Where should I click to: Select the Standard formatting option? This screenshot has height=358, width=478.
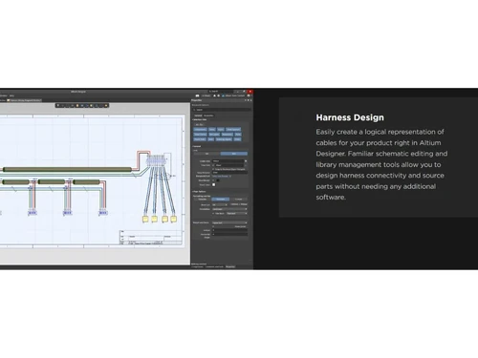(x=221, y=200)
